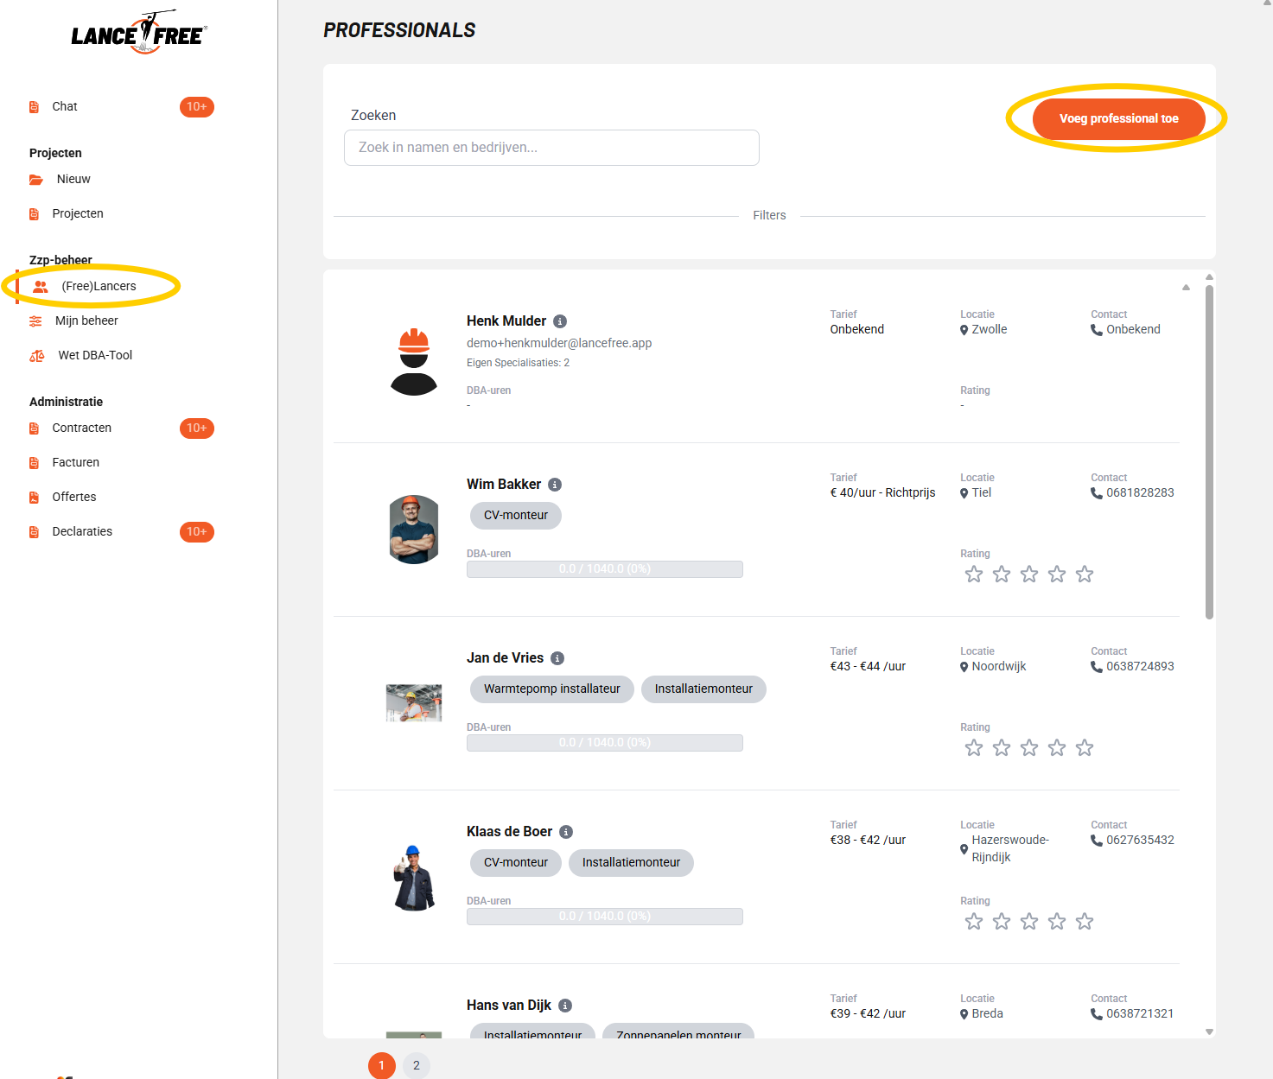Open Chat from the sidebar
Screen dimensions: 1273x1079
[65, 107]
